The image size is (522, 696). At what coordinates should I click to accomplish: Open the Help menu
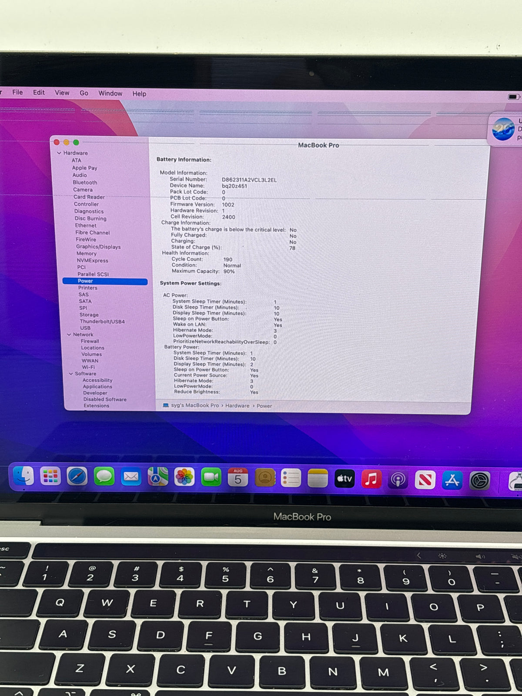point(139,94)
